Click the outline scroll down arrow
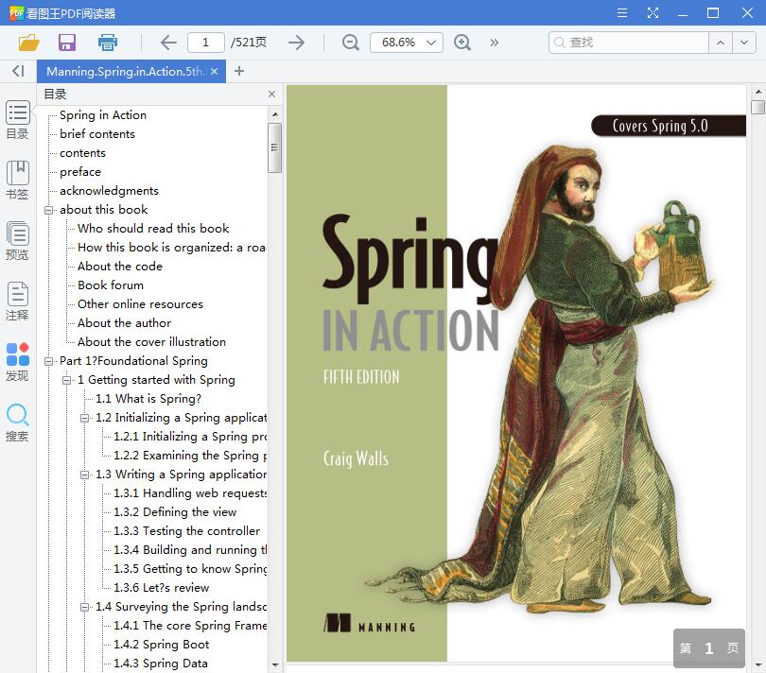Screen dimensions: 766x673 tap(275, 664)
